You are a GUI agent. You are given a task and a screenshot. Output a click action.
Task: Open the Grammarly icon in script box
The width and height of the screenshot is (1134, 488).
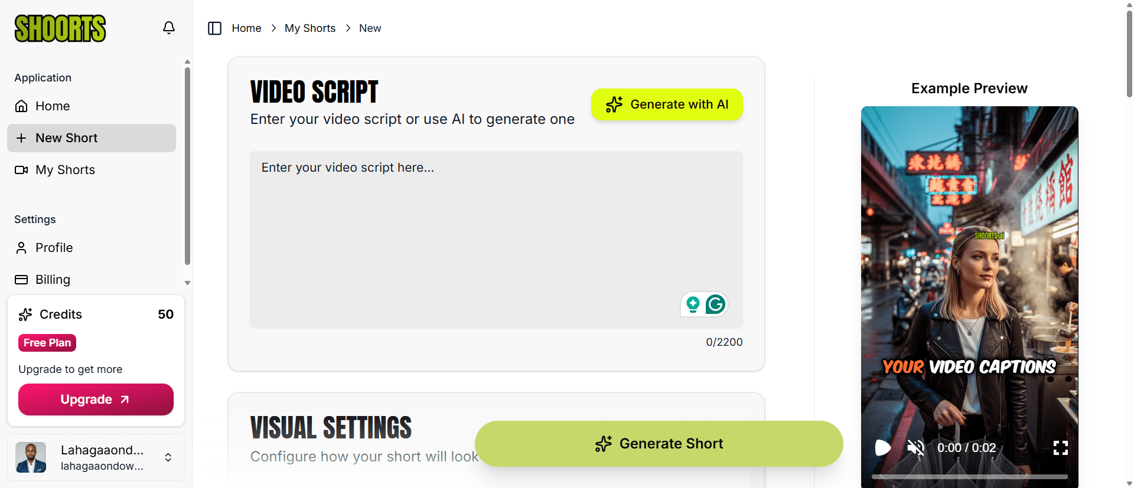[715, 304]
